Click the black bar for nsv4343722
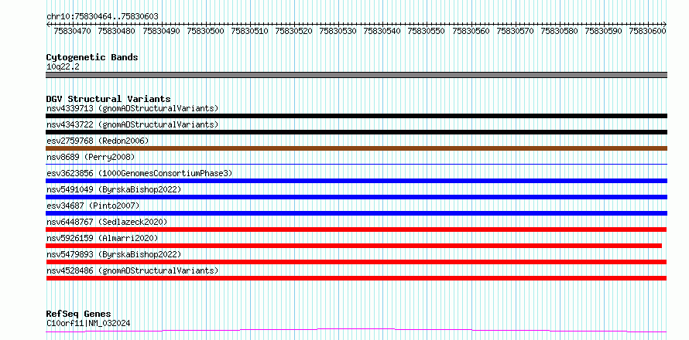This screenshot has width=689, height=340. click(x=356, y=132)
